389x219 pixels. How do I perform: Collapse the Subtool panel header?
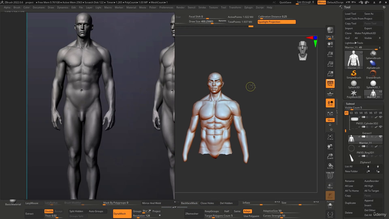click(350, 104)
